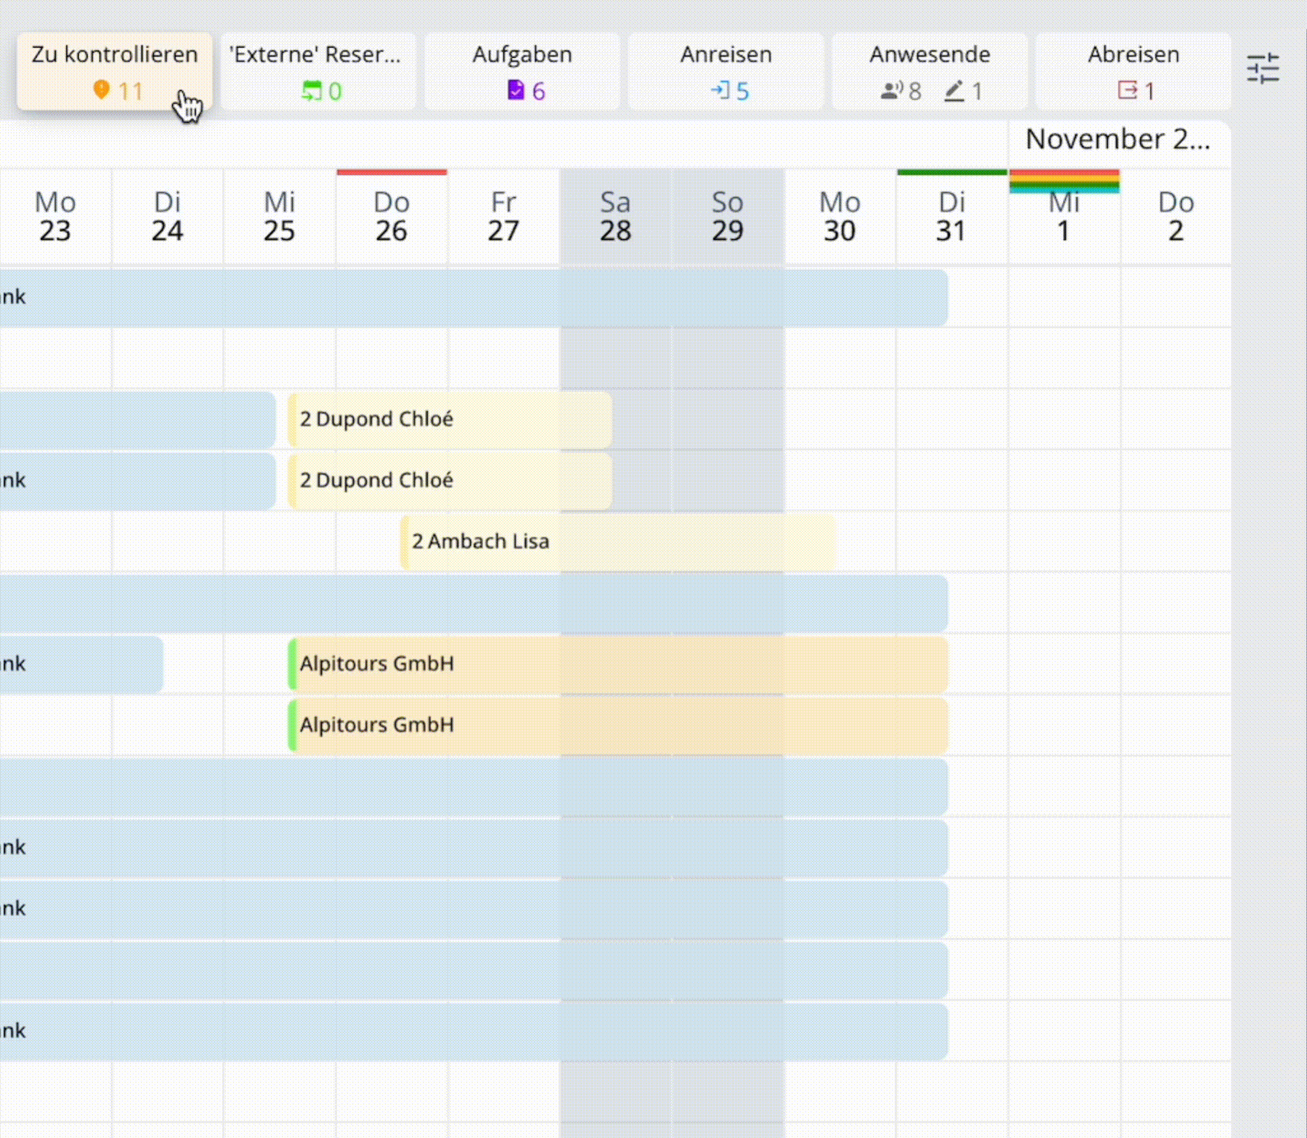1307x1138 pixels.
Task: Open the Aufgaben tab
Action: click(522, 56)
